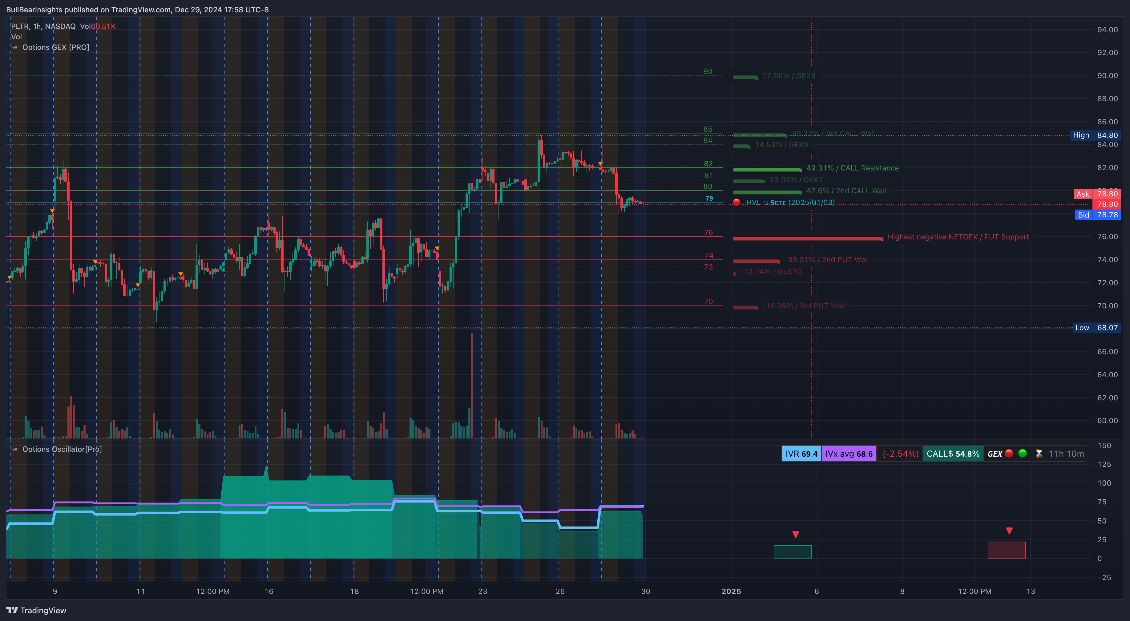Click the 2025 label on the time axis

[731, 591]
